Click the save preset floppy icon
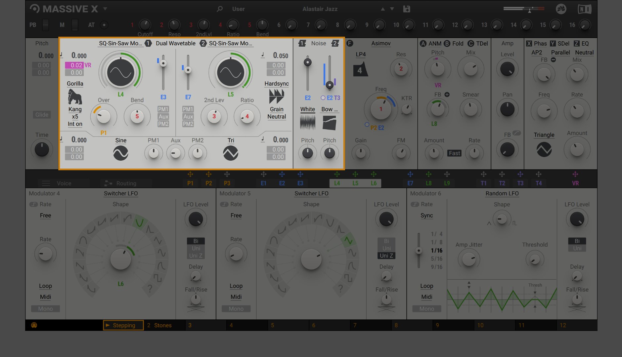The width and height of the screenshot is (622, 357). coord(407,9)
